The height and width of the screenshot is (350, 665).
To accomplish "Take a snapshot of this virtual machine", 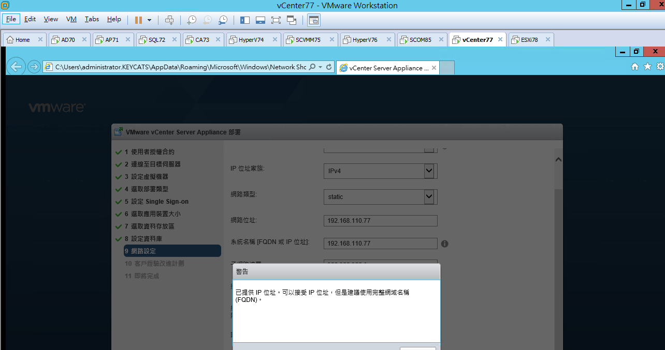I will pyautogui.click(x=192, y=20).
